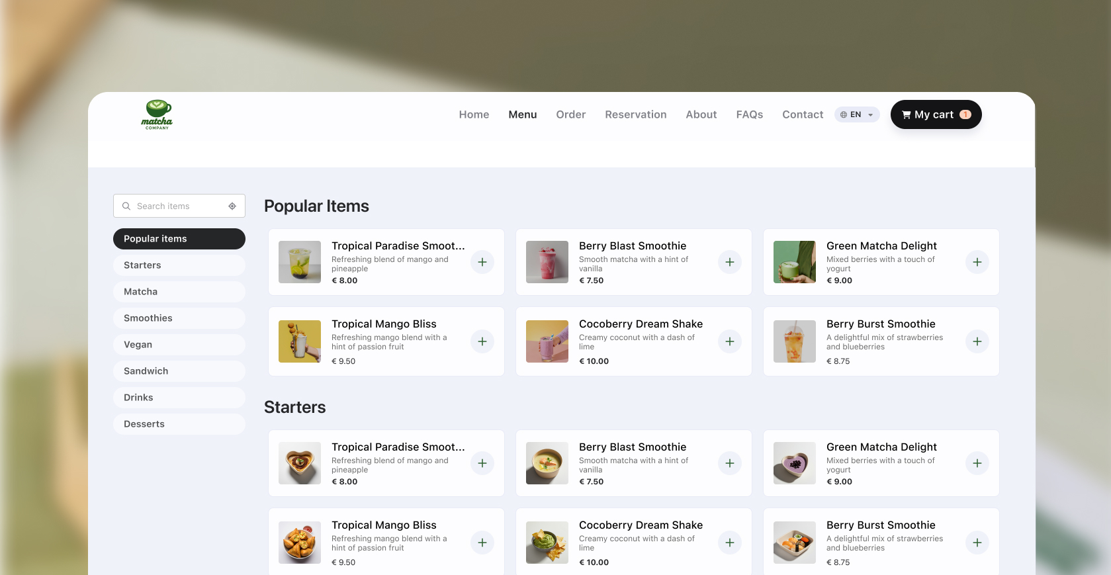Go to the Reservation page

click(x=635, y=114)
